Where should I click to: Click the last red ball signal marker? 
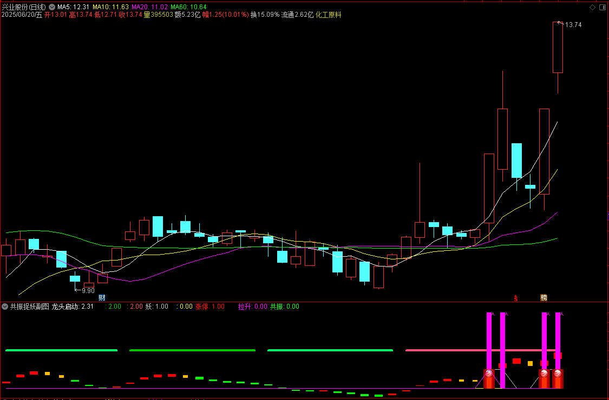click(558, 373)
